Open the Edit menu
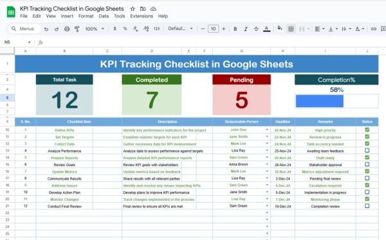Image resolution: width=386 pixels, height=240 pixels. click(37, 16)
